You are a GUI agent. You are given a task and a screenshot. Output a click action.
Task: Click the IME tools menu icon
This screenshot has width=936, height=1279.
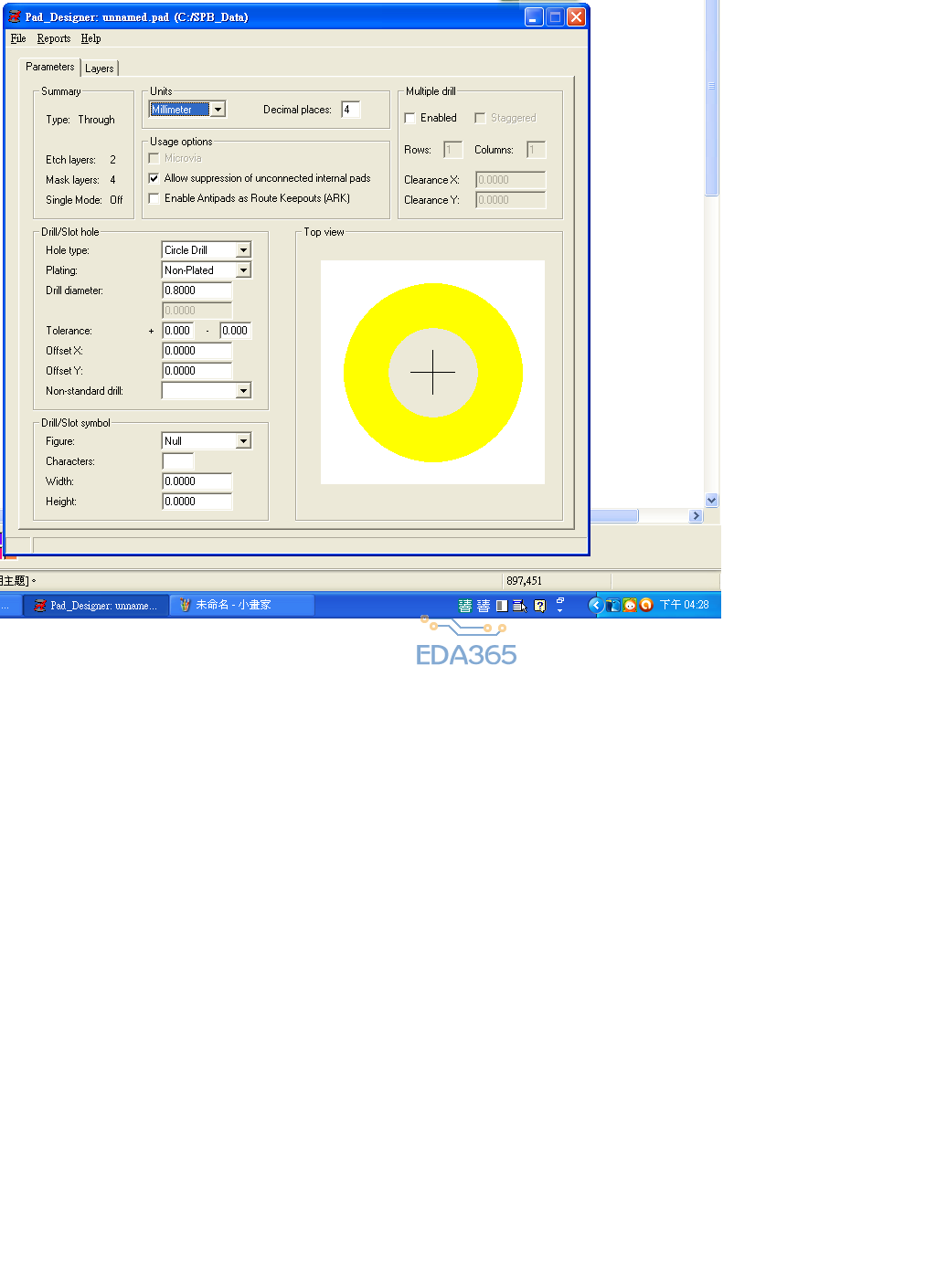pyautogui.click(x=520, y=606)
